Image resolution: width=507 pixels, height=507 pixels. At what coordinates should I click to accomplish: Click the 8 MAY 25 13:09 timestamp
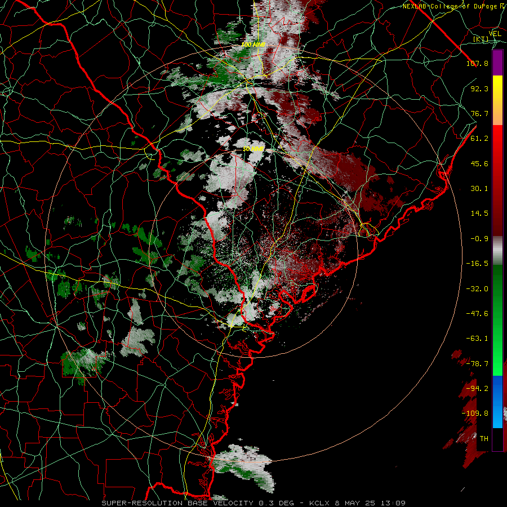coord(371,503)
